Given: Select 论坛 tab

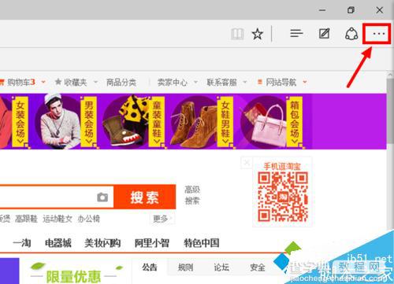Looking at the screenshot, I should [221, 267].
